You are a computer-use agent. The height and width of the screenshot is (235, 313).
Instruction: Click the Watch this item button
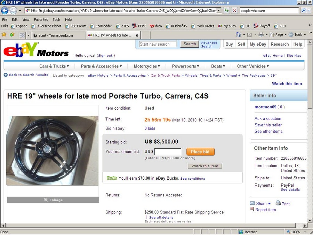205,166
